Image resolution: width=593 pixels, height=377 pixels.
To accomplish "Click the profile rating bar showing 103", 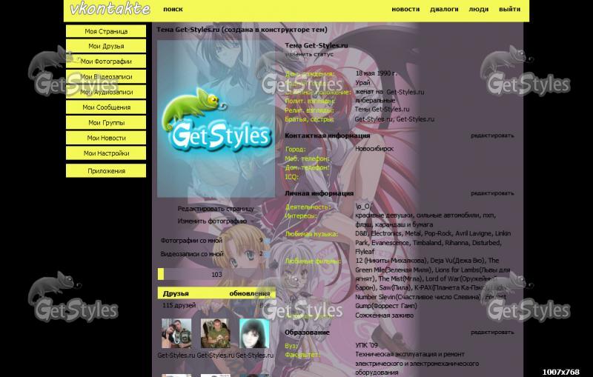I will [216, 274].
